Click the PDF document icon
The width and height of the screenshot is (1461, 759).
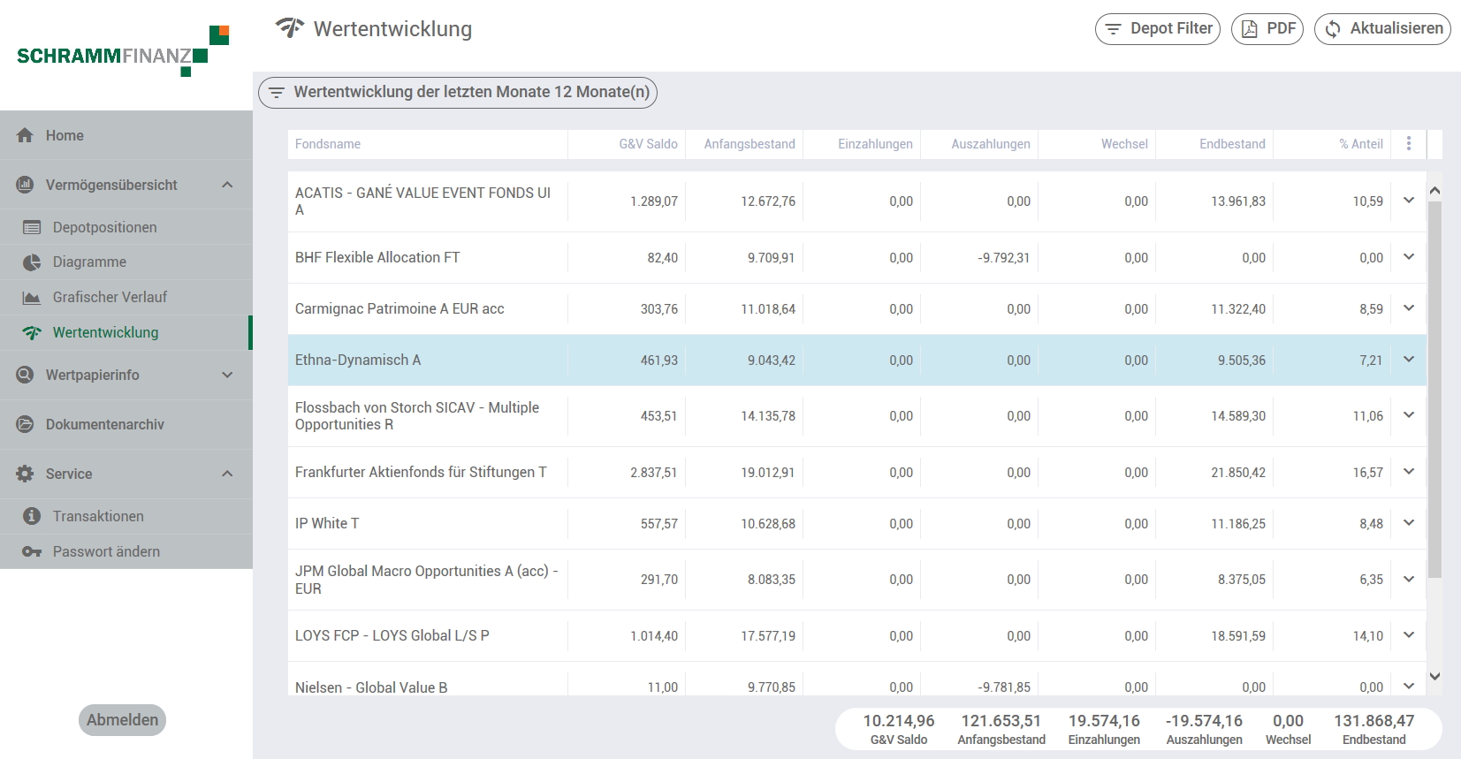pyautogui.click(x=1249, y=29)
